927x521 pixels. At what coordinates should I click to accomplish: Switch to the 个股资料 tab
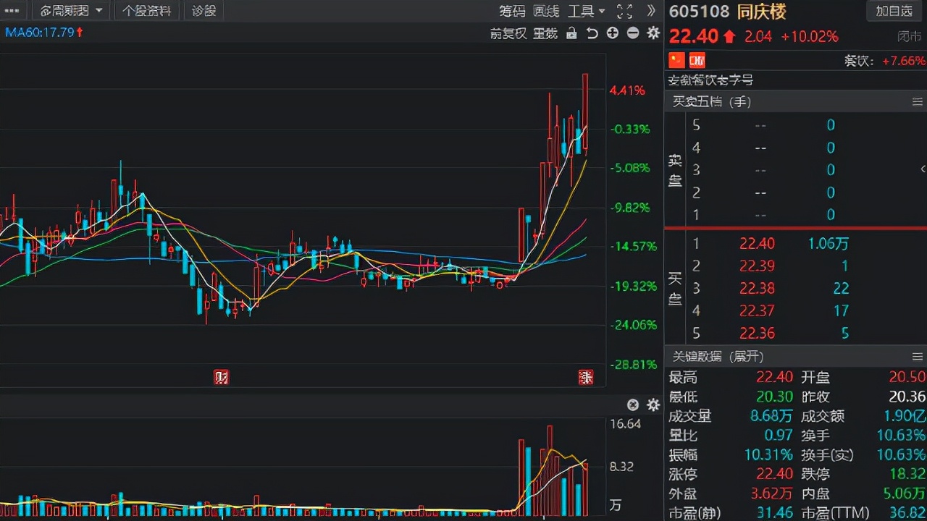pos(147,11)
